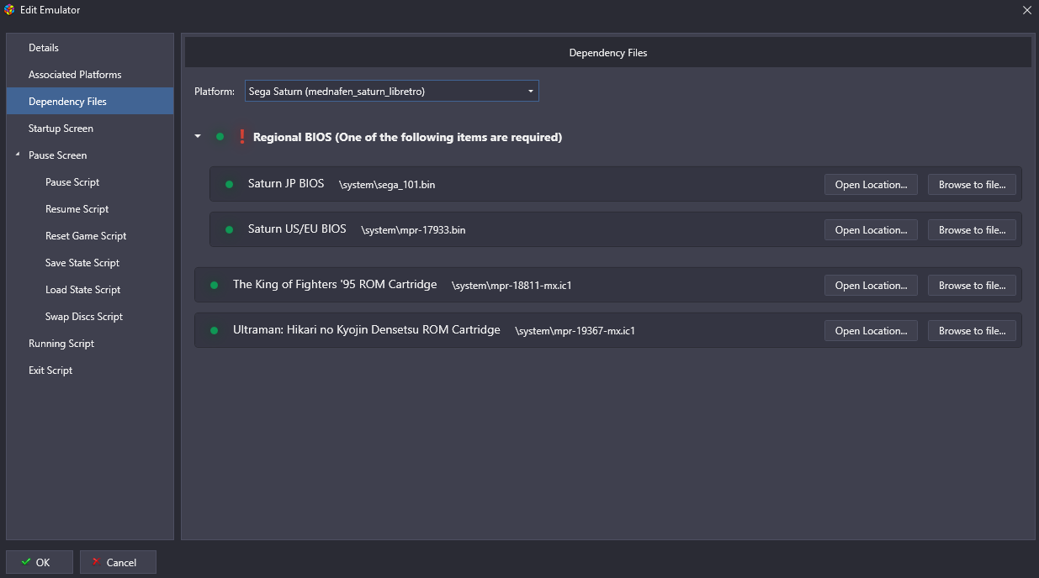The height and width of the screenshot is (578, 1039).
Task: Collapse the Regional BIOS group
Action: [x=198, y=136]
